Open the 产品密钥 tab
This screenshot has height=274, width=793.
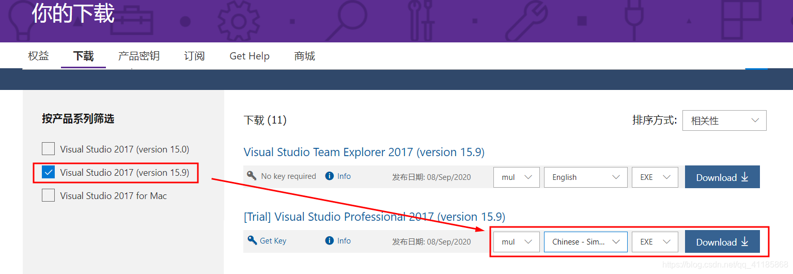[138, 56]
